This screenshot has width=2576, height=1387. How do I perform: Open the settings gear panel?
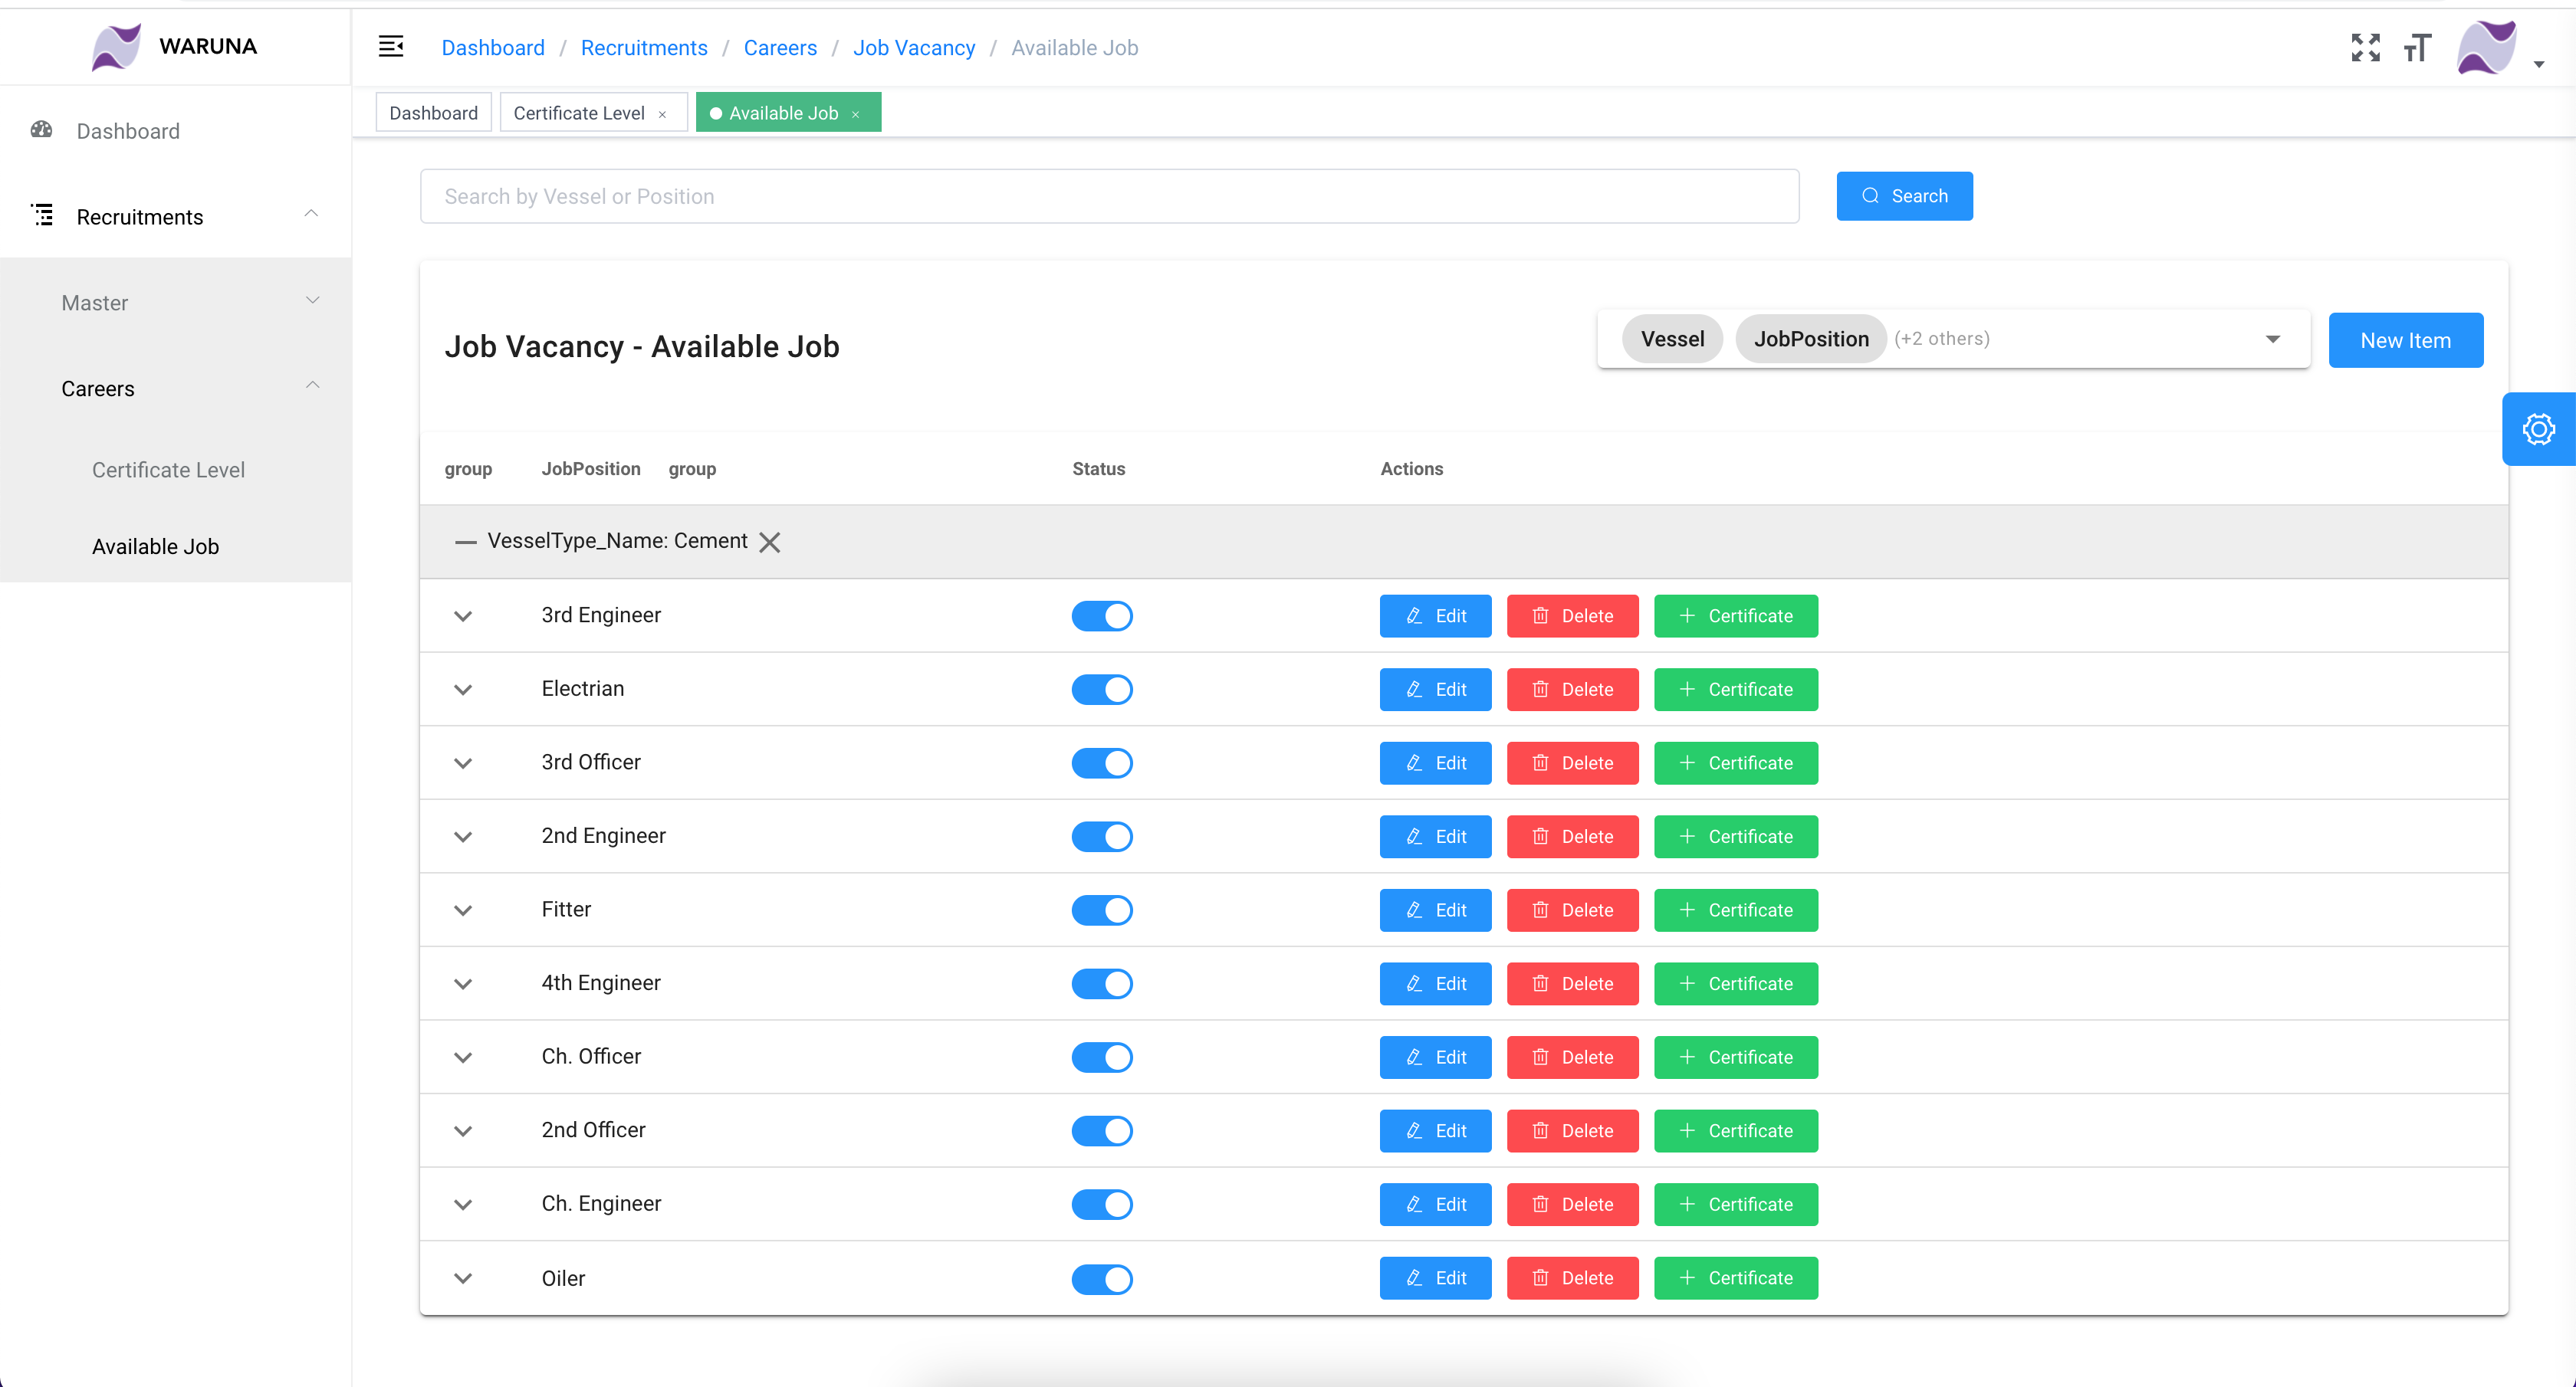pyautogui.click(x=2538, y=430)
